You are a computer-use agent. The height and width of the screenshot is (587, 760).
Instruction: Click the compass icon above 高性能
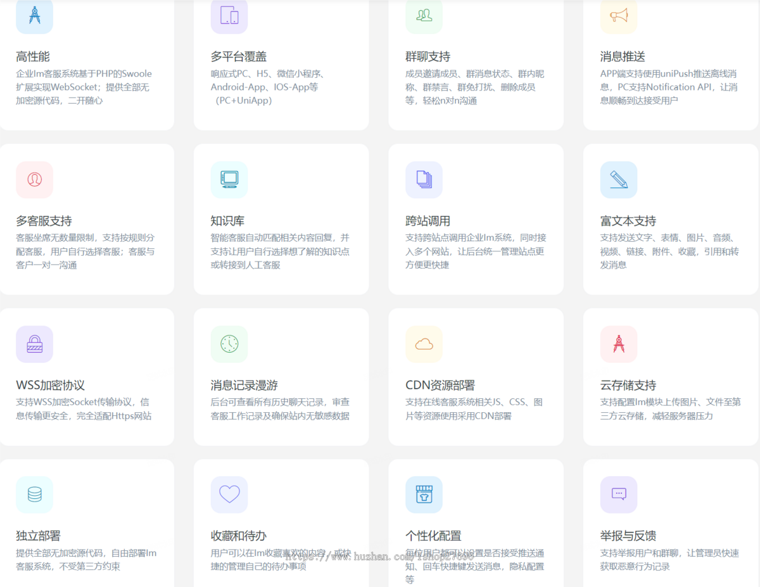coord(34,15)
